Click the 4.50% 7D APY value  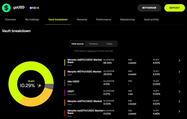click(x=156, y=63)
